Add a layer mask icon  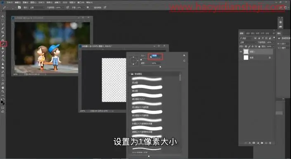click(x=254, y=143)
